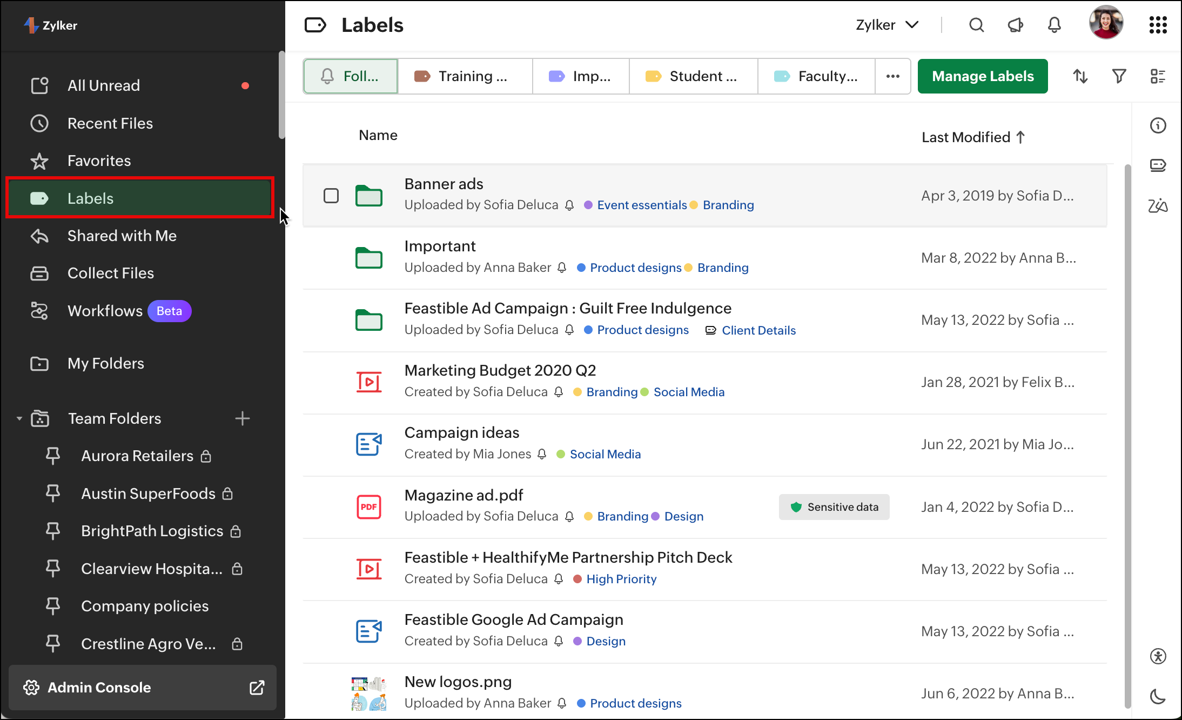The height and width of the screenshot is (720, 1182).
Task: Click purple Design dot on Magazine ad.pdf
Action: click(x=655, y=516)
